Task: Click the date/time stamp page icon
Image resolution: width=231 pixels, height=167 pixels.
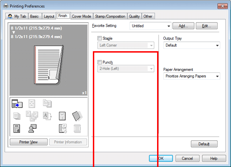Action: tap(63, 129)
